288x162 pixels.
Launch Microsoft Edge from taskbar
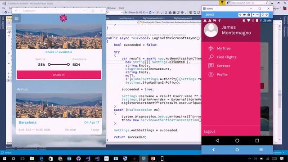[41, 158]
